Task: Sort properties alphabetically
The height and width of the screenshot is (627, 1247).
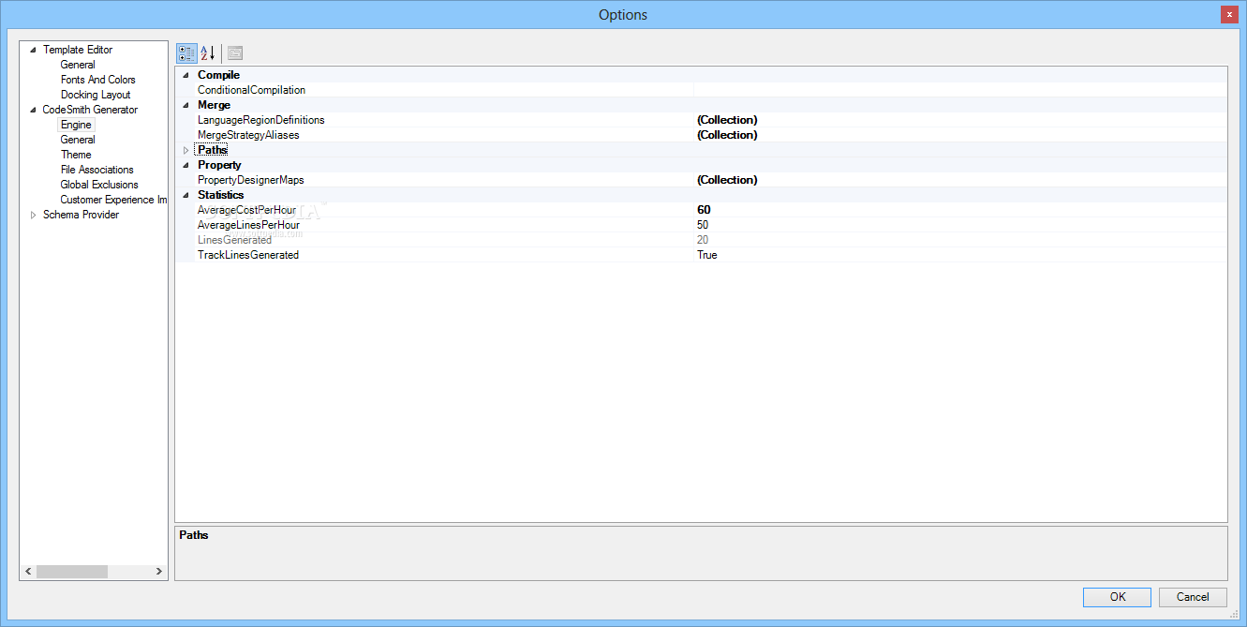Action: coord(208,52)
